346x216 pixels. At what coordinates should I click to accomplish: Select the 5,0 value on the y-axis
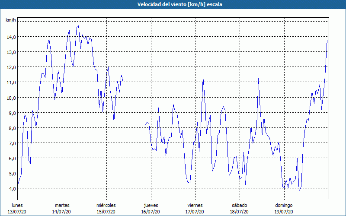point(12,174)
